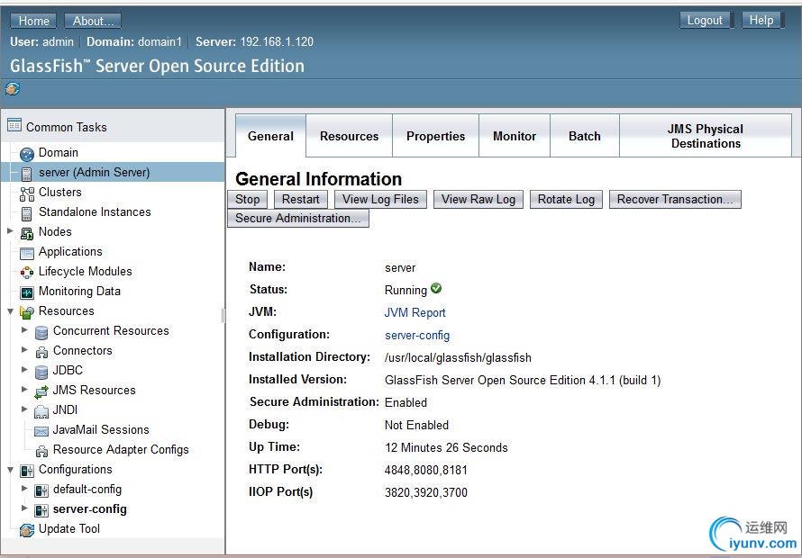Expand the default-config arrow
Screen dimensions: 802x558
[x=24, y=488]
